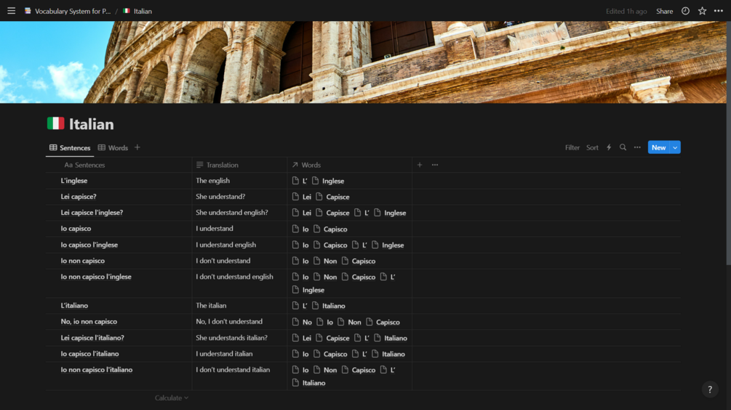Click the Italian flag page icon
Viewport: 731px width, 410px height.
click(55, 123)
